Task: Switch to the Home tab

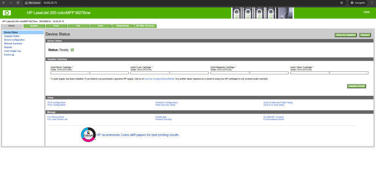Action: [x=12, y=26]
